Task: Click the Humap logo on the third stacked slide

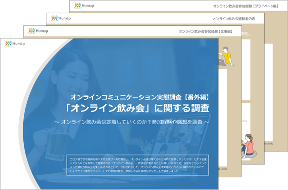Action: tap(61, 18)
